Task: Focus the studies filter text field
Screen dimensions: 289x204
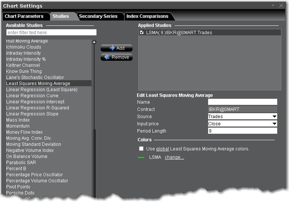Action: point(51,33)
